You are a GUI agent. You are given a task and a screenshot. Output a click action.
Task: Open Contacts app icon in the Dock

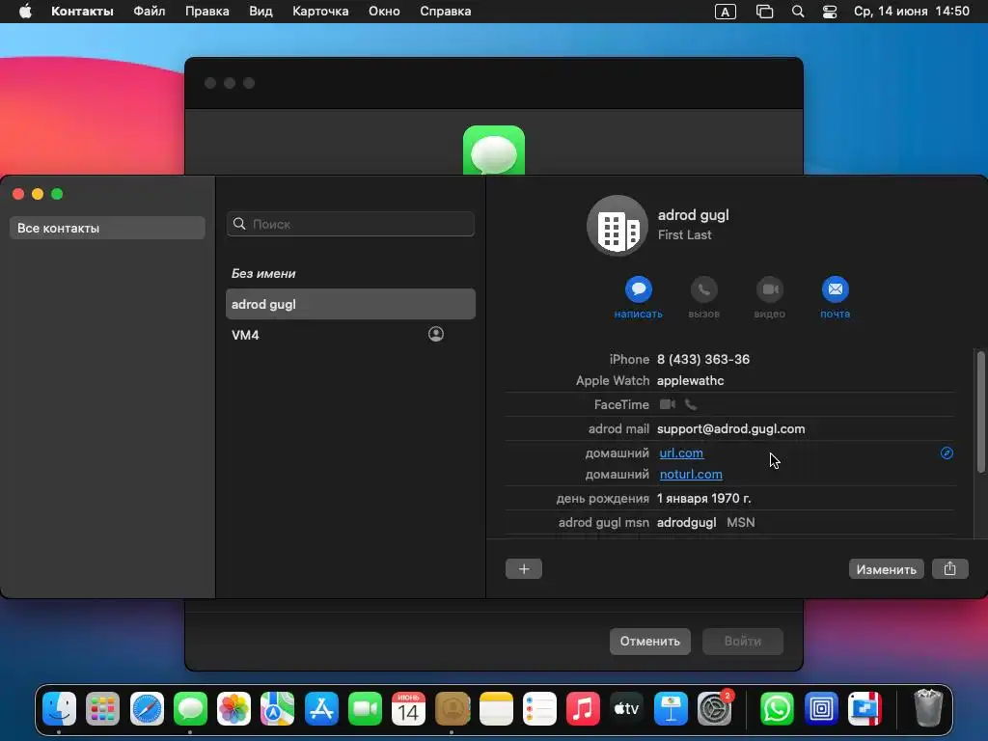click(453, 709)
